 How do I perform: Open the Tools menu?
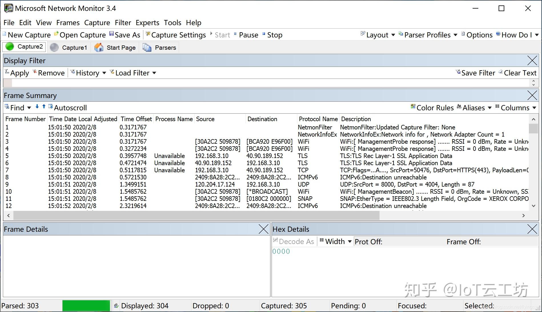tap(172, 23)
